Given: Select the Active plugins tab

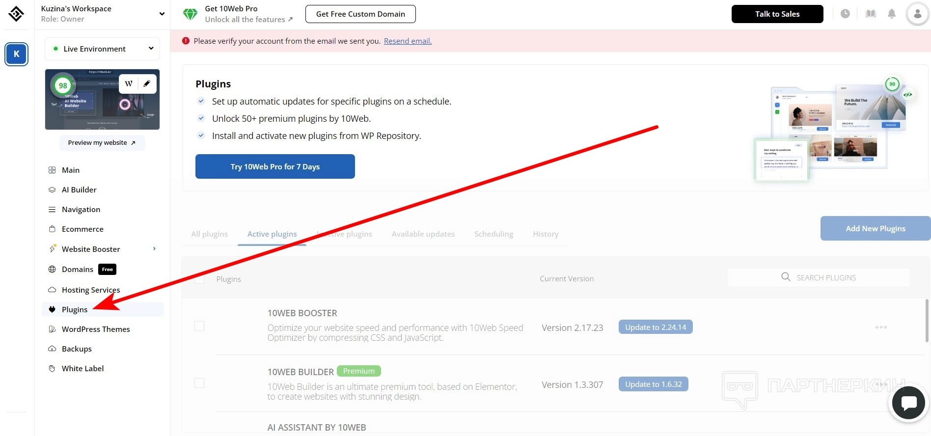Looking at the screenshot, I should [272, 234].
